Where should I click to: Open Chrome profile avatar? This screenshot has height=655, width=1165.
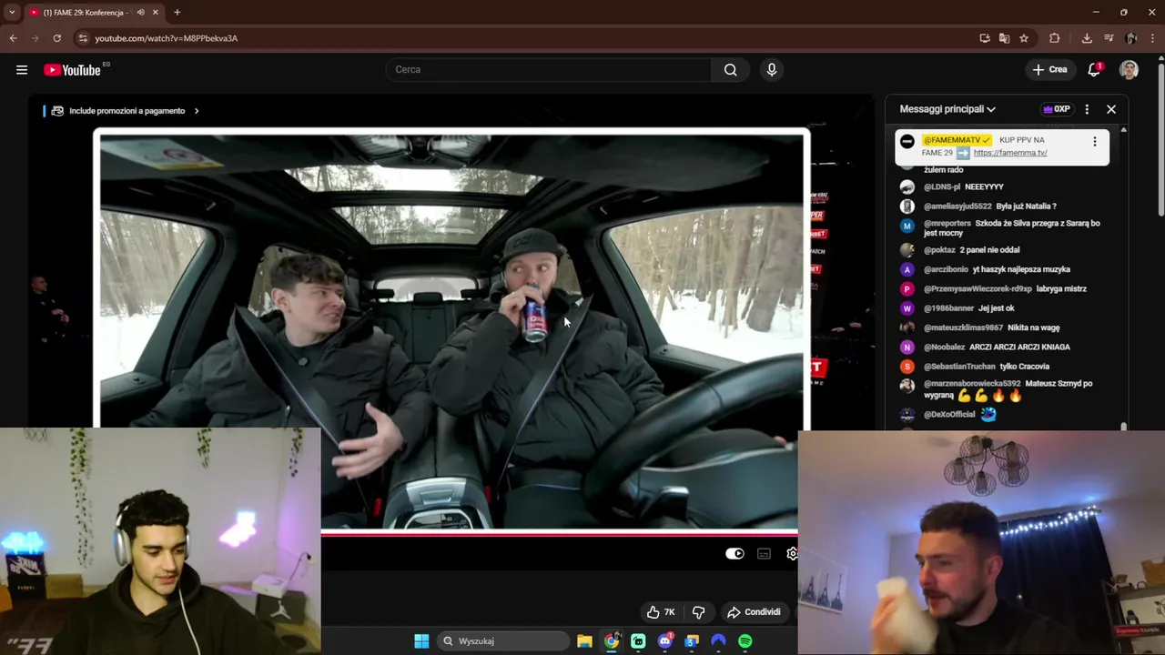click(x=1131, y=38)
